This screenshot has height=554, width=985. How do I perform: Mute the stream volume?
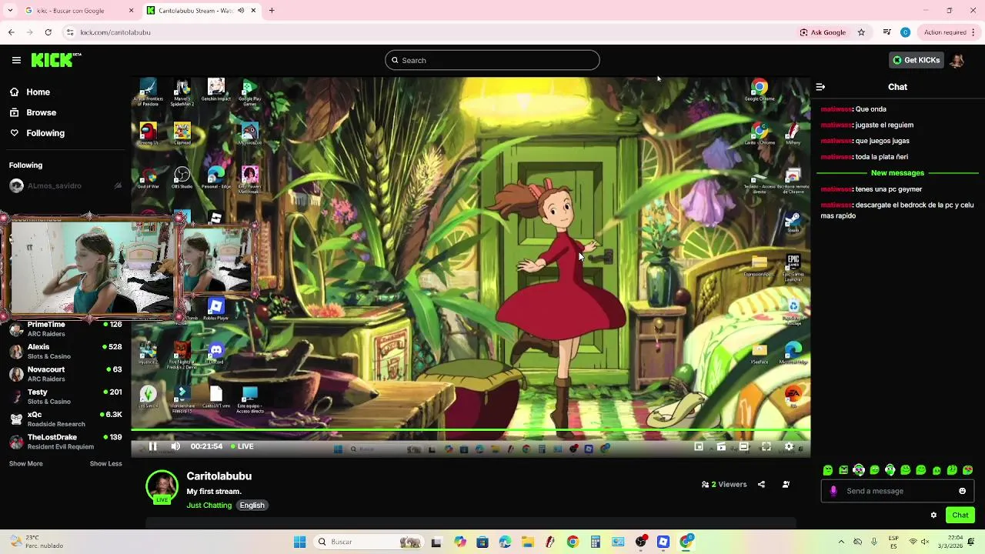pos(175,446)
